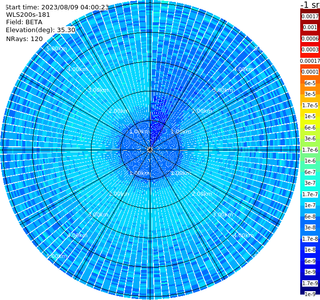The image size is (320, 300).
Task: Click the 1.7e-6 colorbar label
Action: [x=310, y=150]
